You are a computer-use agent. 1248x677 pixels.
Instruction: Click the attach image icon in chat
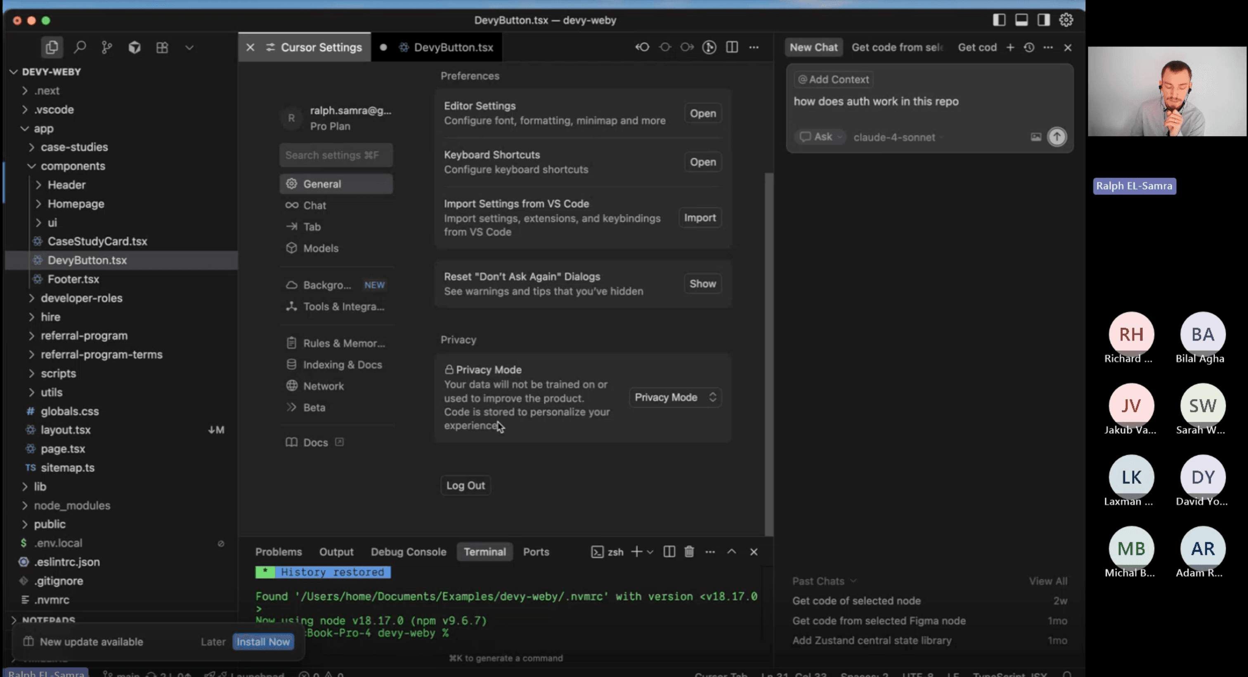click(x=1036, y=137)
